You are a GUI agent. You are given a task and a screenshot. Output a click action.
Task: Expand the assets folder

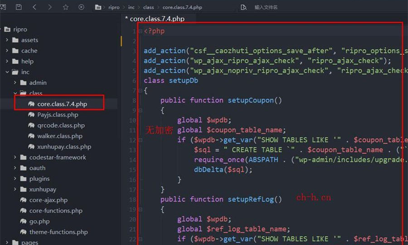pyautogui.click(x=7, y=40)
